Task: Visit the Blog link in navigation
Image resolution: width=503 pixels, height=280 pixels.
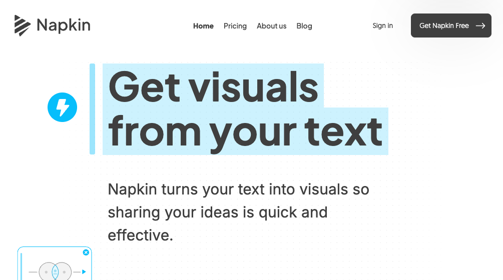Action: pos(304,26)
